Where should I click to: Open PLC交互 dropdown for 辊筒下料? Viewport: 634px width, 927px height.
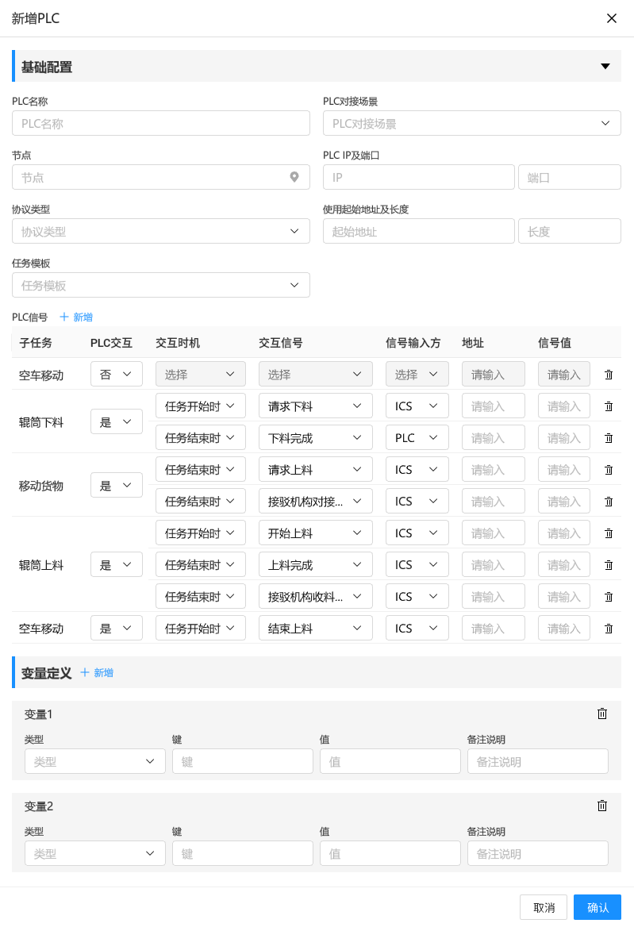[x=116, y=422]
